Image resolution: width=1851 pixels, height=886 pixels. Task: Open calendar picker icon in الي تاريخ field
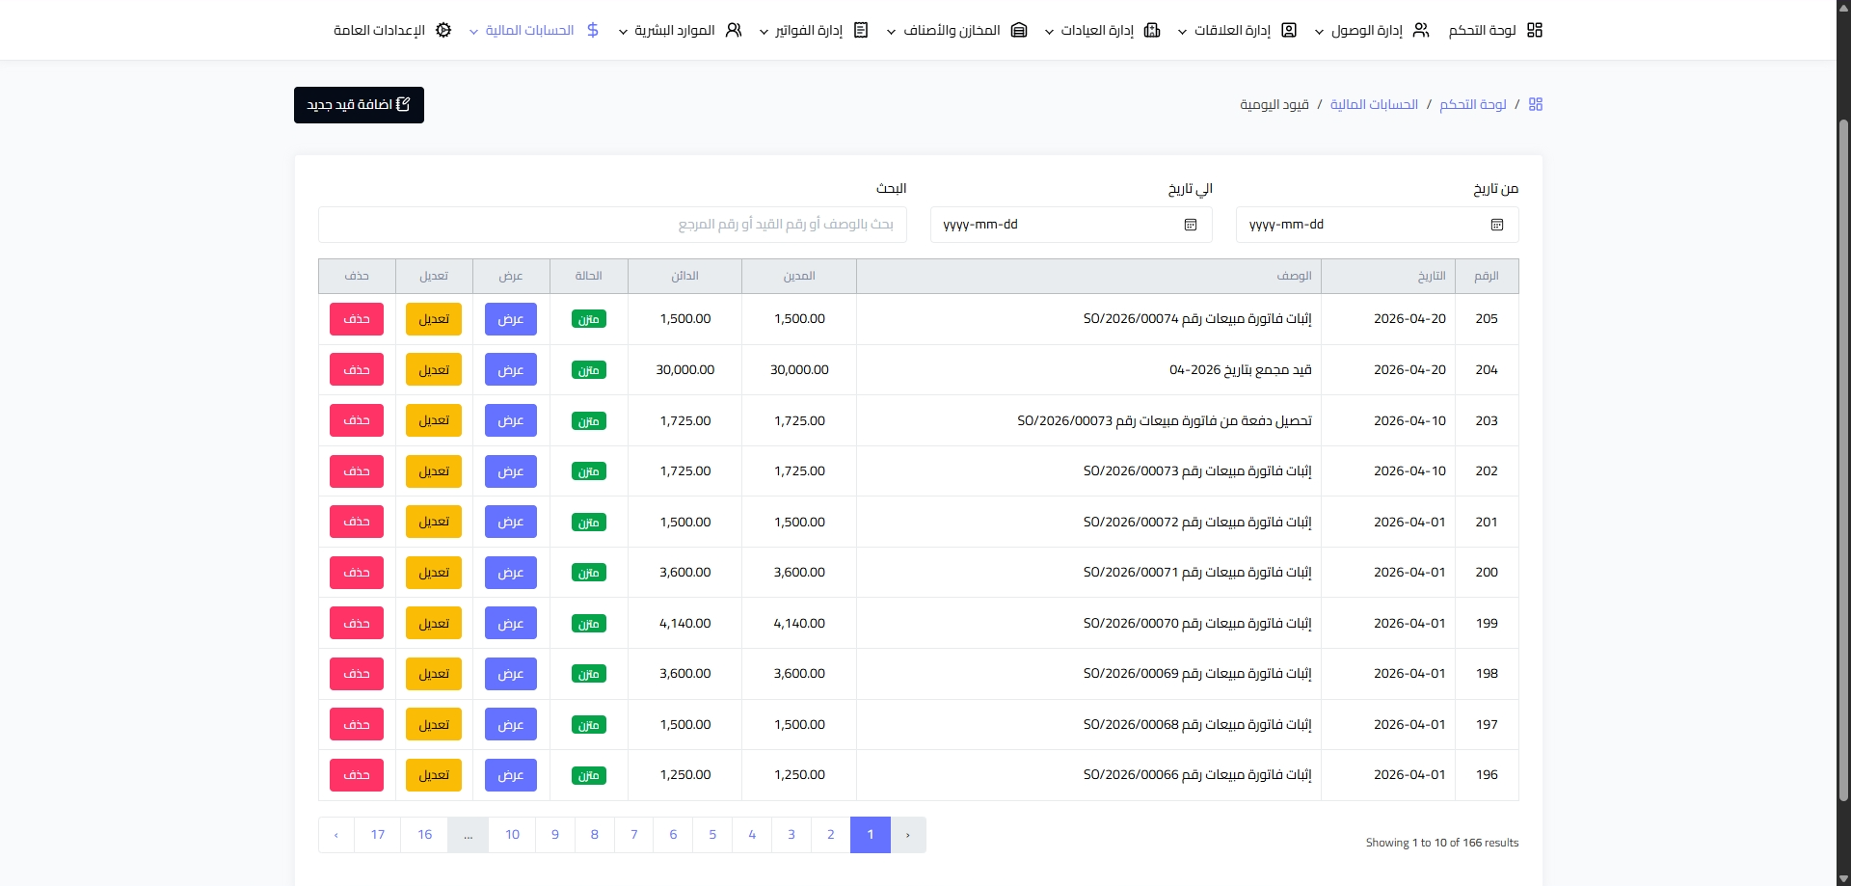pyautogui.click(x=1191, y=225)
